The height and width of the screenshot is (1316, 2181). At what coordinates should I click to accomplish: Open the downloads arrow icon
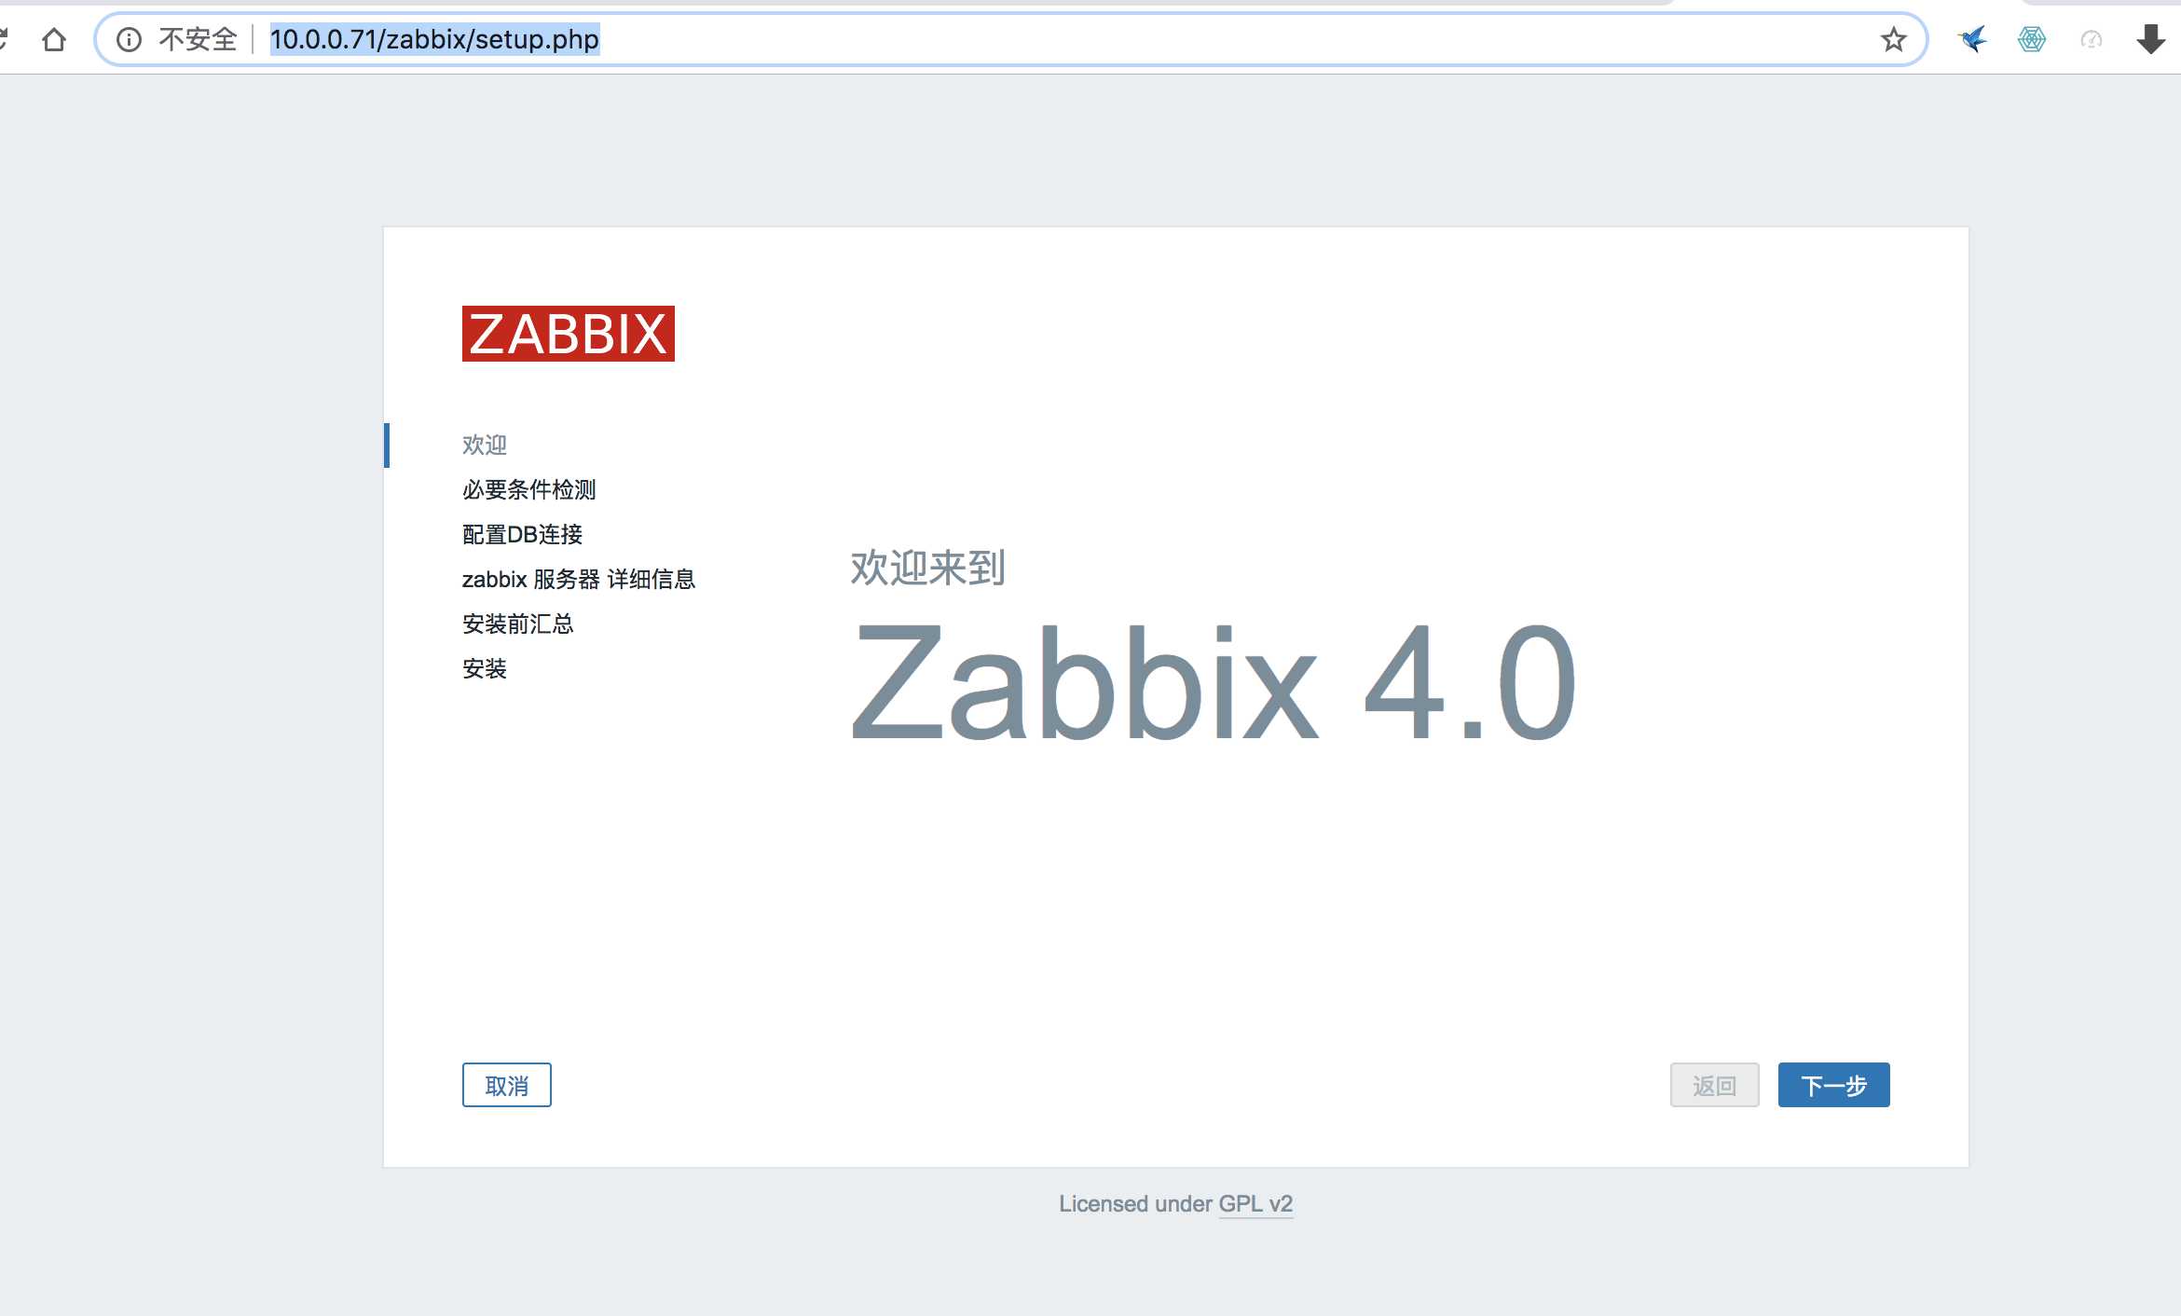2151,39
